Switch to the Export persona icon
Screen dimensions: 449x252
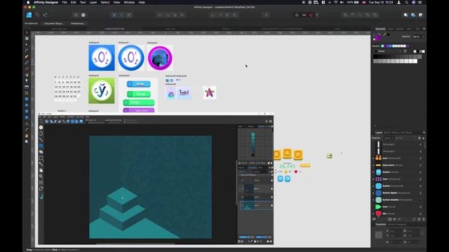(45, 15)
